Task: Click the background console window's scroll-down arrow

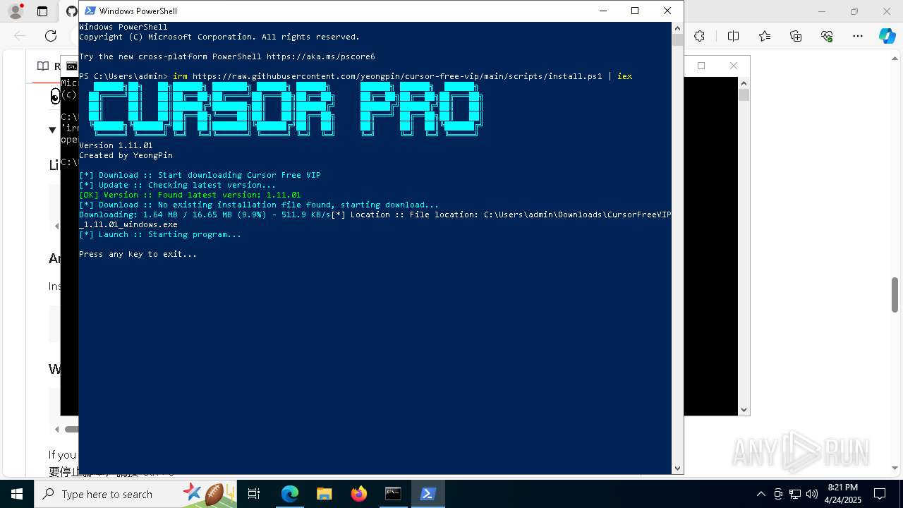Action: (x=744, y=410)
